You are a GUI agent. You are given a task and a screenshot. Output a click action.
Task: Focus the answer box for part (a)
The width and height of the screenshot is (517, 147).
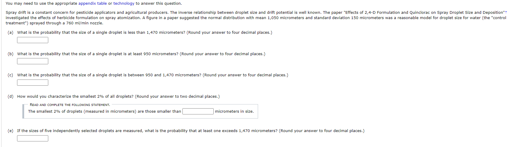[33, 40]
